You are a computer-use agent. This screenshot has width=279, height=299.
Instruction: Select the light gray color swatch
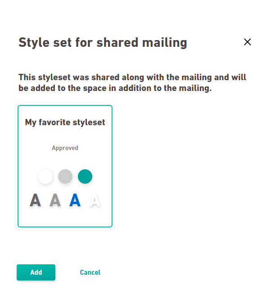[65, 176]
